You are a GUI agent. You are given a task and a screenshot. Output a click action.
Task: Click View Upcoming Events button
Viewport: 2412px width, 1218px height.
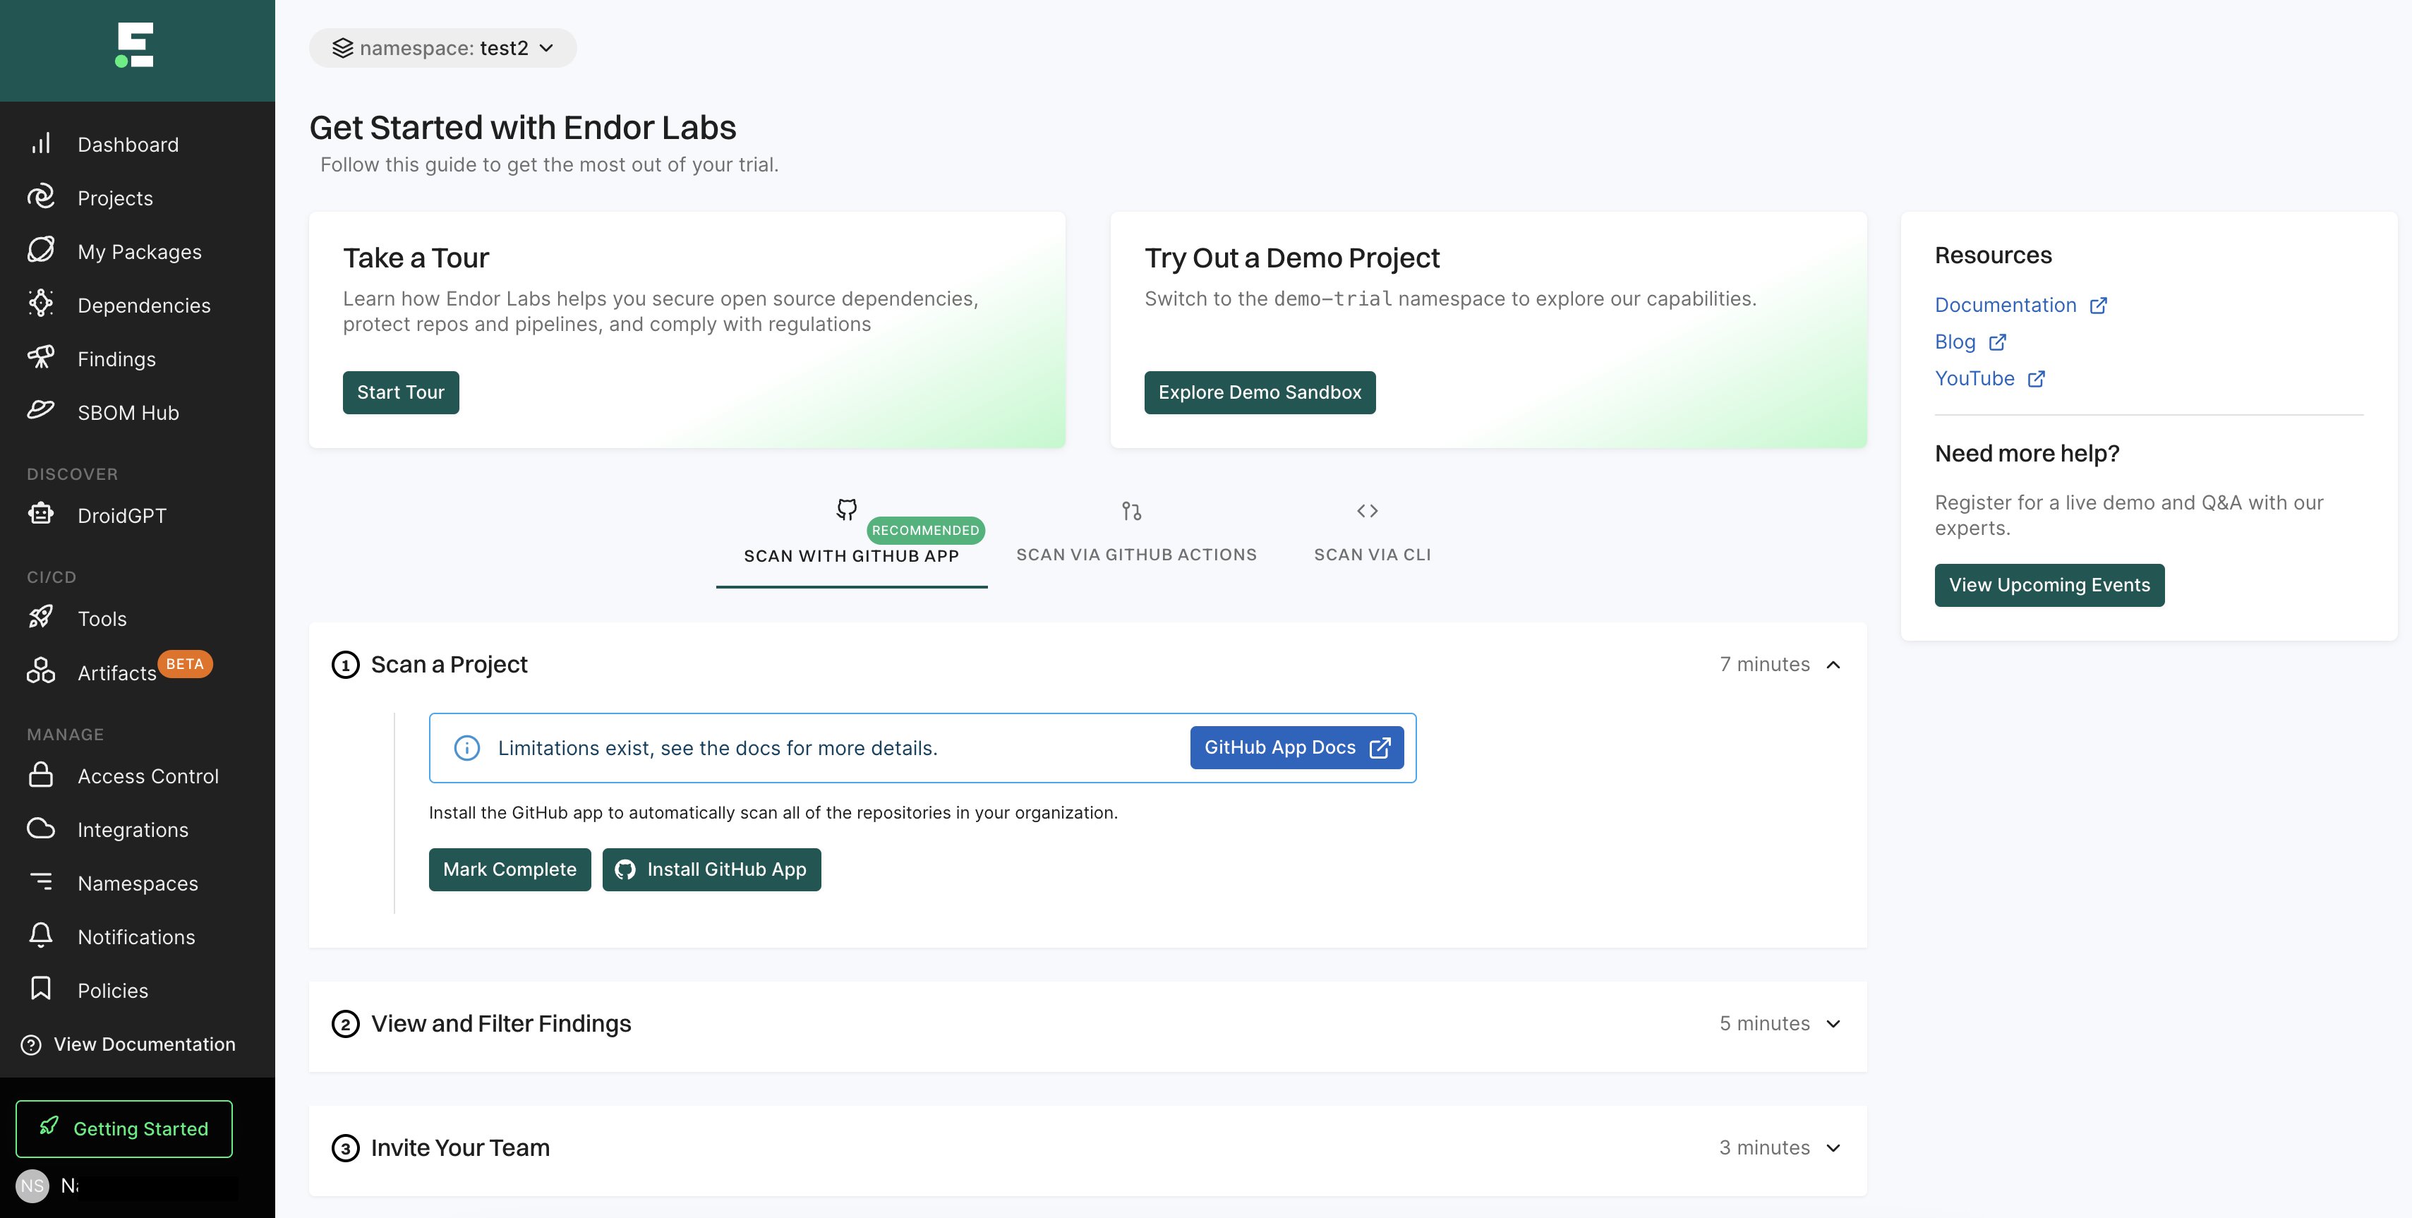click(2050, 583)
